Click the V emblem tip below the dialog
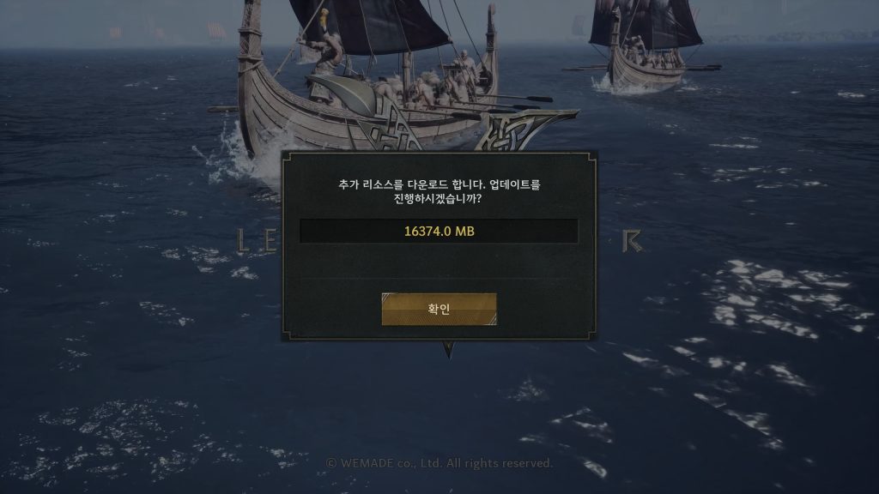This screenshot has width=879, height=494. pos(448,350)
